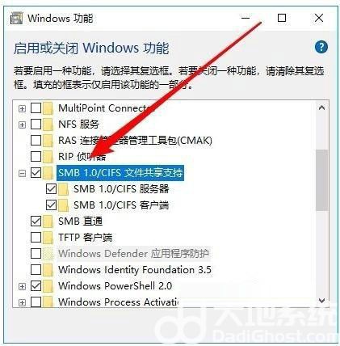Image resolution: width=340 pixels, height=346 pixels.
Task: Uncheck SMB 1.0/CIFS 客户端 checkbox
Action: 51,205
